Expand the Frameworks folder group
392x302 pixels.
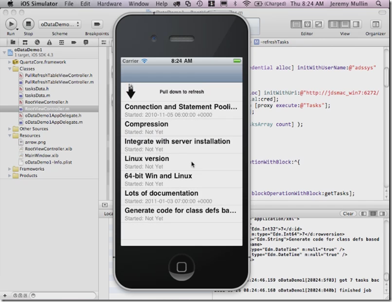pos(10,169)
